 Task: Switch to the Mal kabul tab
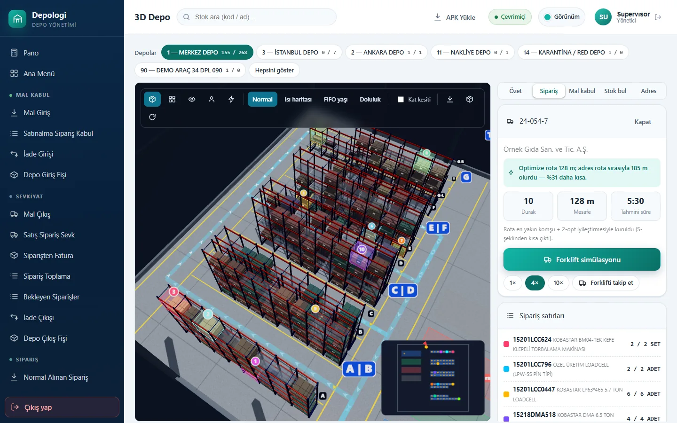click(x=582, y=91)
